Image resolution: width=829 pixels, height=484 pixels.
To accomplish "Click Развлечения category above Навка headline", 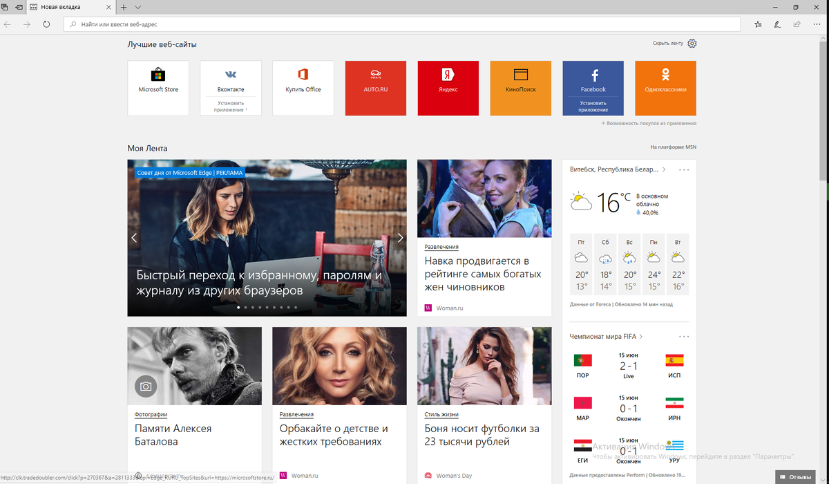I will pos(441,247).
